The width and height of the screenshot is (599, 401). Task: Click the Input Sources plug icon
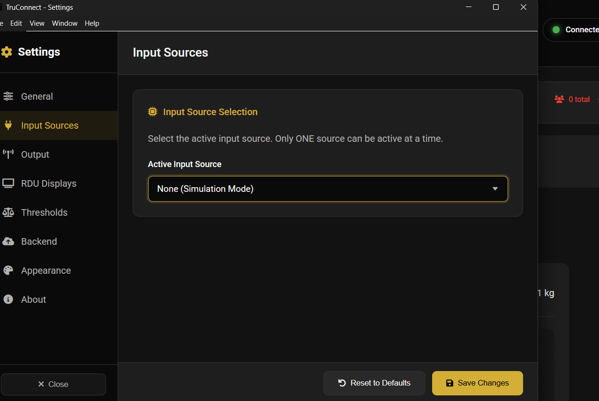point(8,125)
